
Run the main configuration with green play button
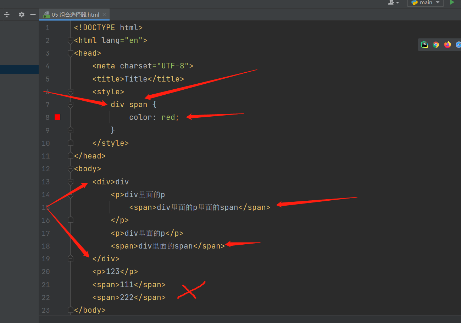[452, 2]
